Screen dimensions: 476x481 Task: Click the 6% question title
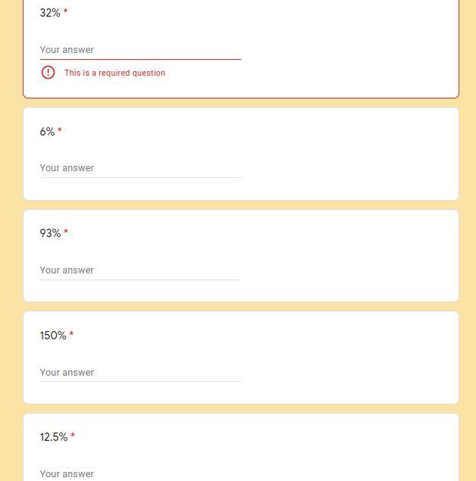(47, 132)
